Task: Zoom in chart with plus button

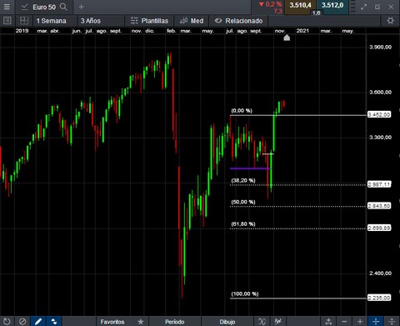Action: tap(360, 321)
